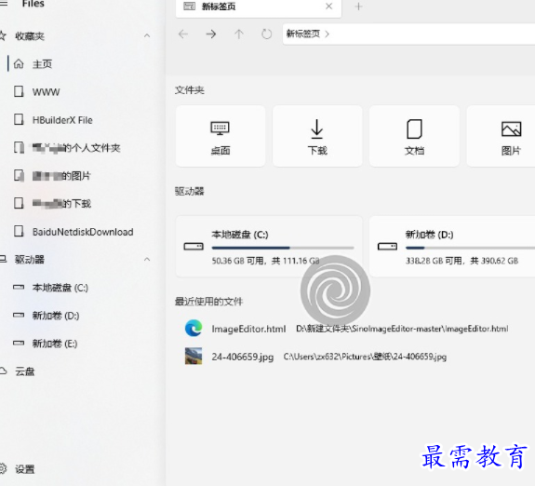Screen dimensions: 535x486
Task: Open the 下载 folder card
Action: [317, 136]
